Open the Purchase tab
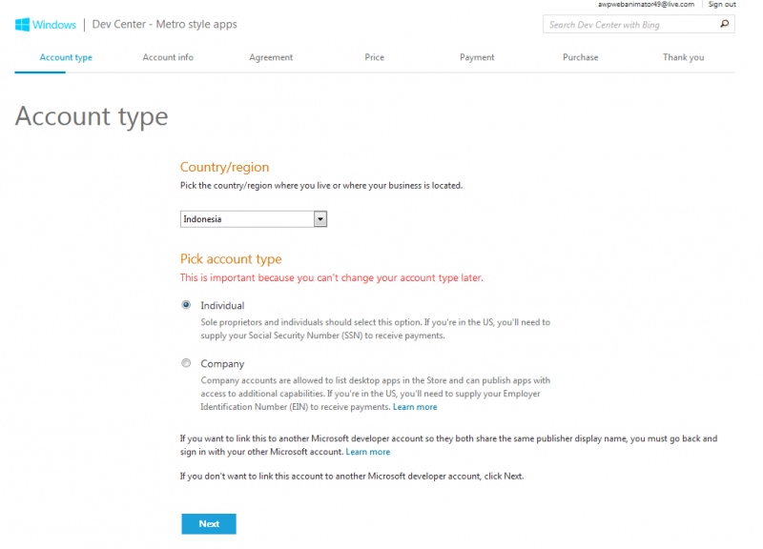 [x=580, y=57]
